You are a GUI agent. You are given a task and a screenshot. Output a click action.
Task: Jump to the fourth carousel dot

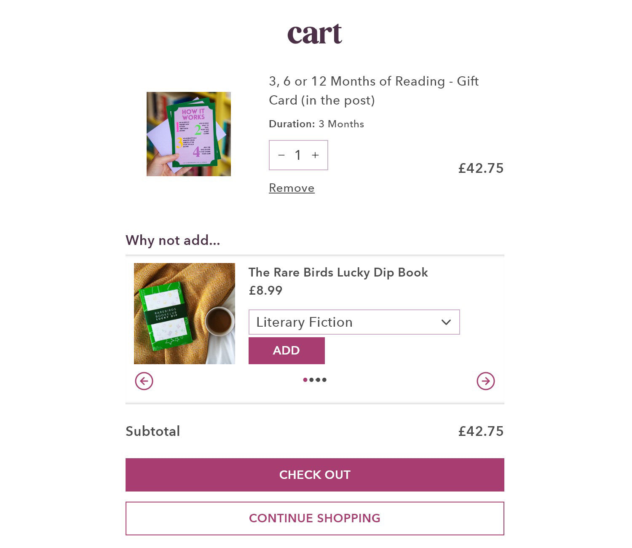pos(324,380)
